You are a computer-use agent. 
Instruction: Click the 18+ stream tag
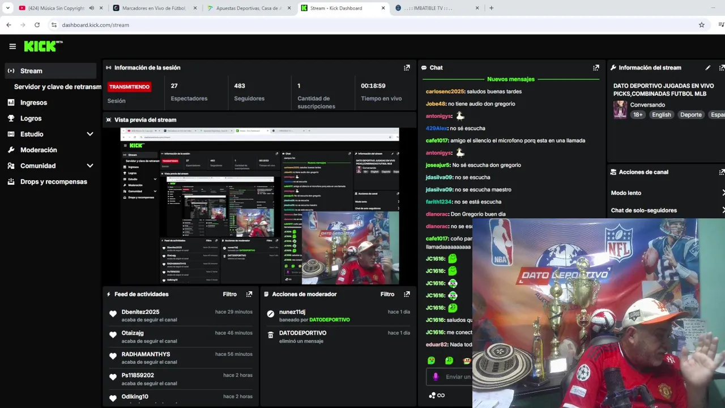(638, 114)
